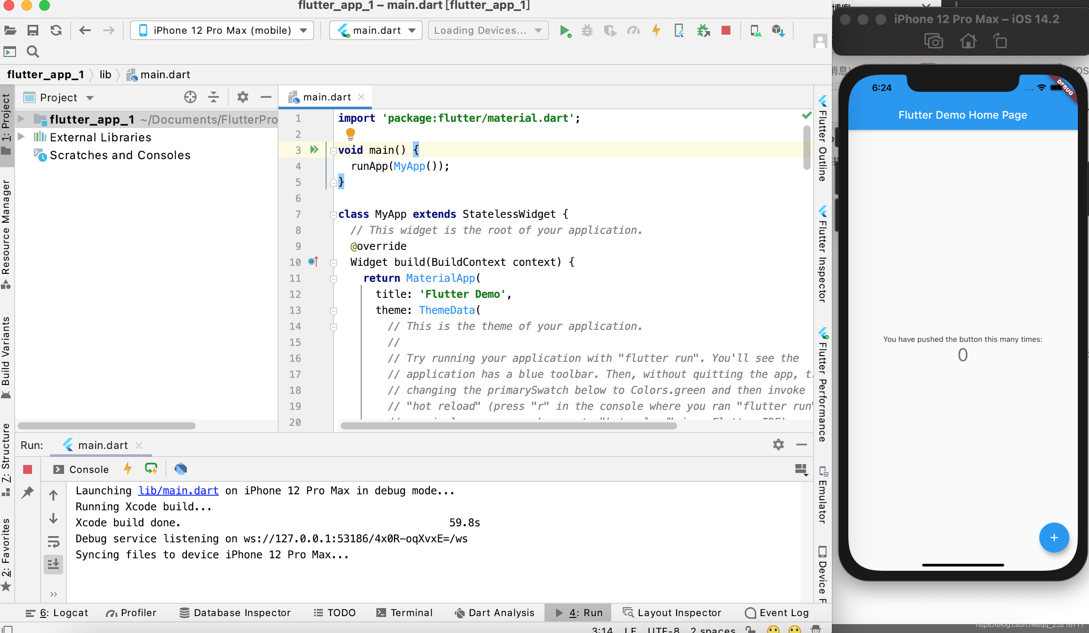Select the Console tab in Run panel
This screenshot has height=633, width=1089.
tap(81, 469)
